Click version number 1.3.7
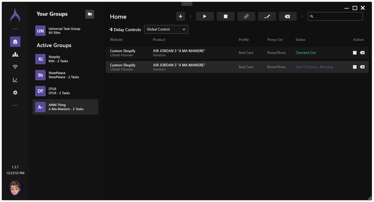 click(15, 167)
